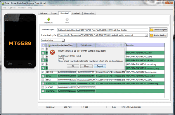Click the MT6589 phone image

[20, 41]
